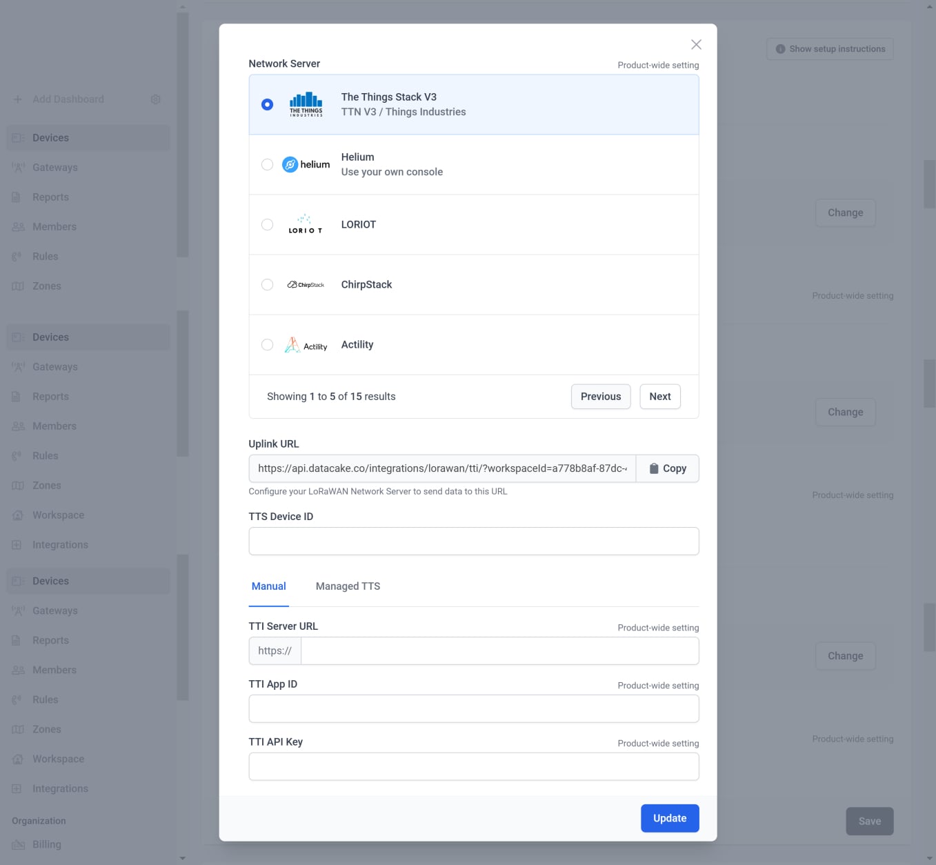Open the Show setup instructions panel
Screen dimensions: 936x865
click(x=829, y=48)
